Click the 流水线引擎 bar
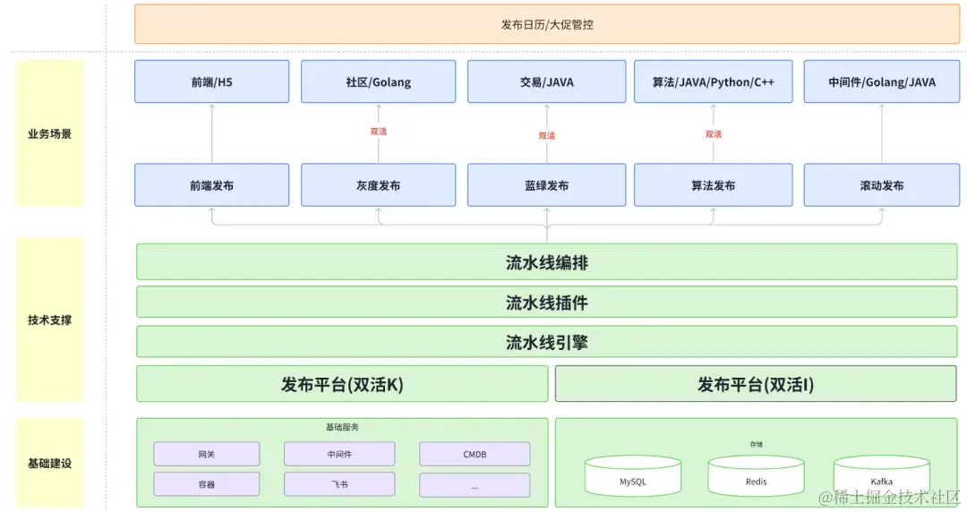 point(547,342)
